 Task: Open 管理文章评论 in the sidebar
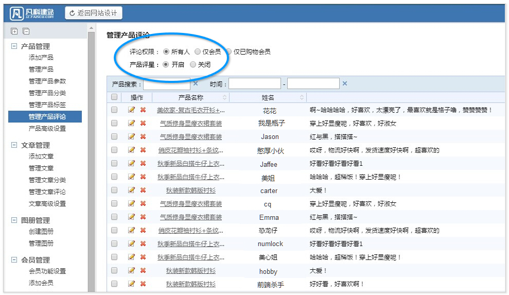pyautogui.click(x=47, y=192)
